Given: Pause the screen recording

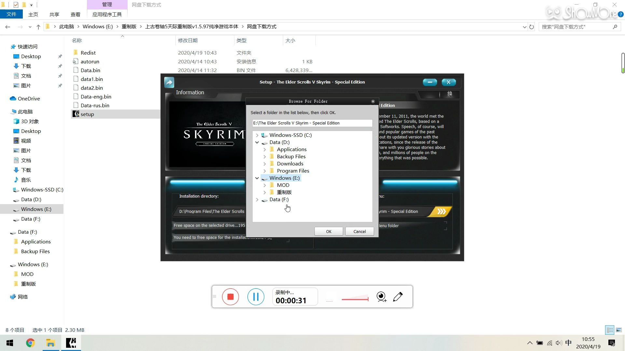Looking at the screenshot, I should 256,297.
